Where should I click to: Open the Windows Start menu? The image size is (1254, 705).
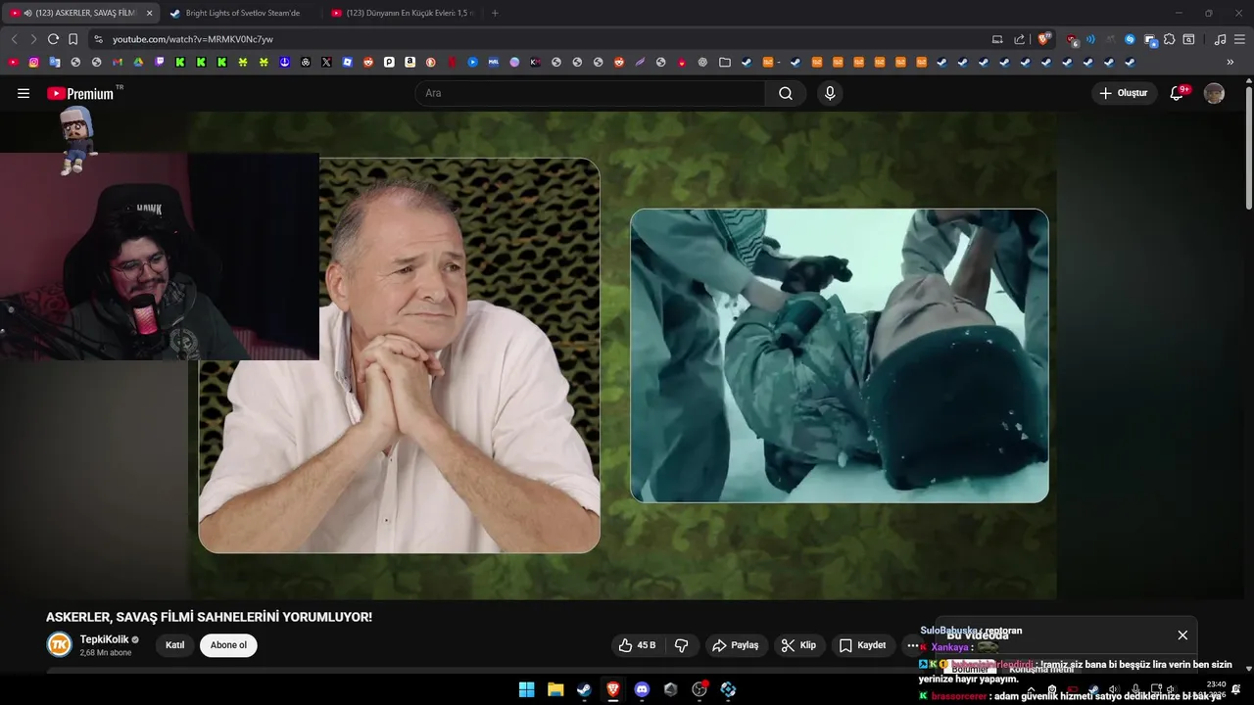point(526,689)
